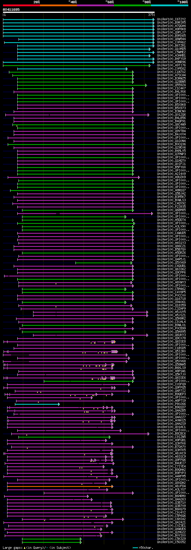
Task: Click label UniRef100_Q10MD5
Action: [171, 49]
